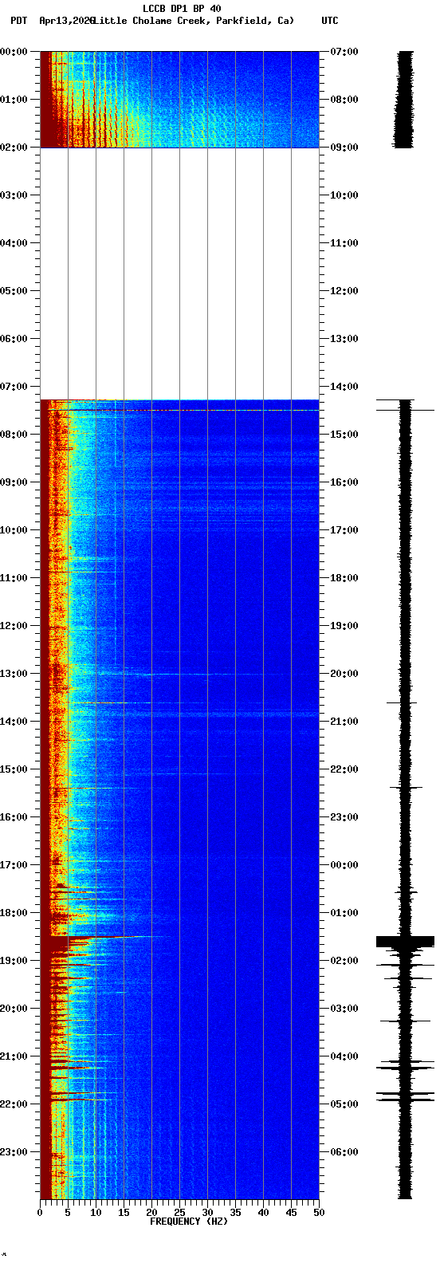The height and width of the screenshot is (1263, 440).
Task: Click the 'PDT' timezone label
Action: pos(18,21)
